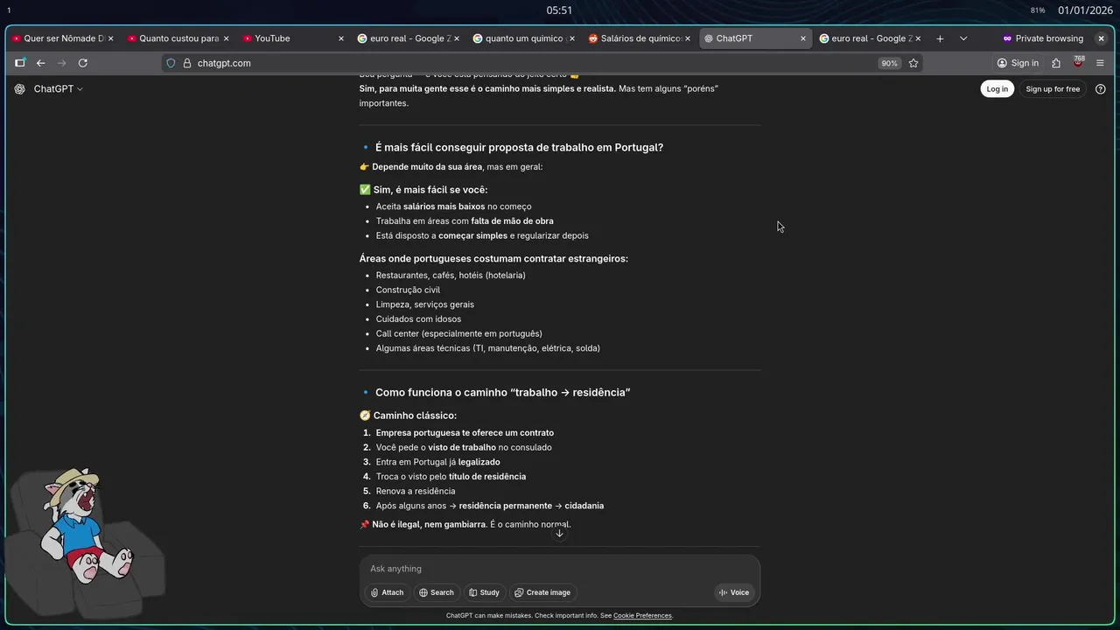Close the ChatGPT tab
This screenshot has width=1120, height=630.
tap(803, 38)
